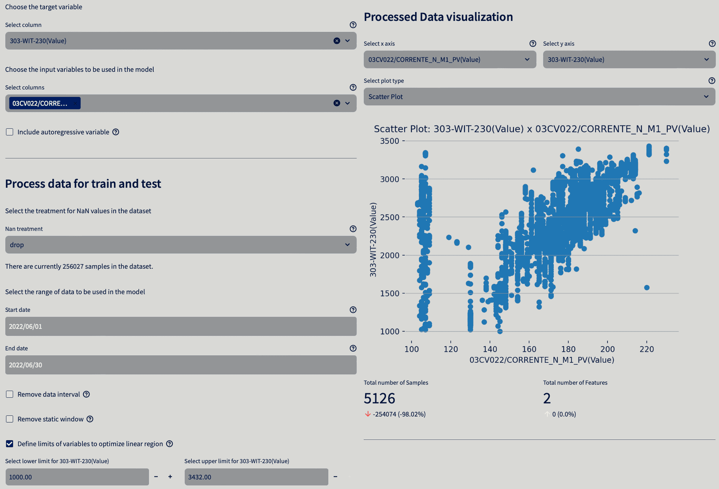Show help for Remove data interval
719x489 pixels.
tap(87, 394)
